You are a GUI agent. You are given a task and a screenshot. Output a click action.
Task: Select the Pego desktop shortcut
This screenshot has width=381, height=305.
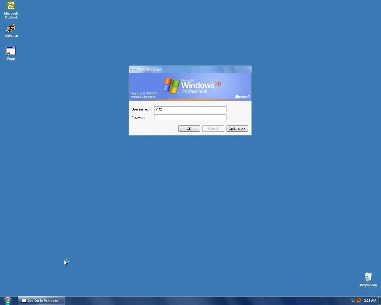click(11, 53)
